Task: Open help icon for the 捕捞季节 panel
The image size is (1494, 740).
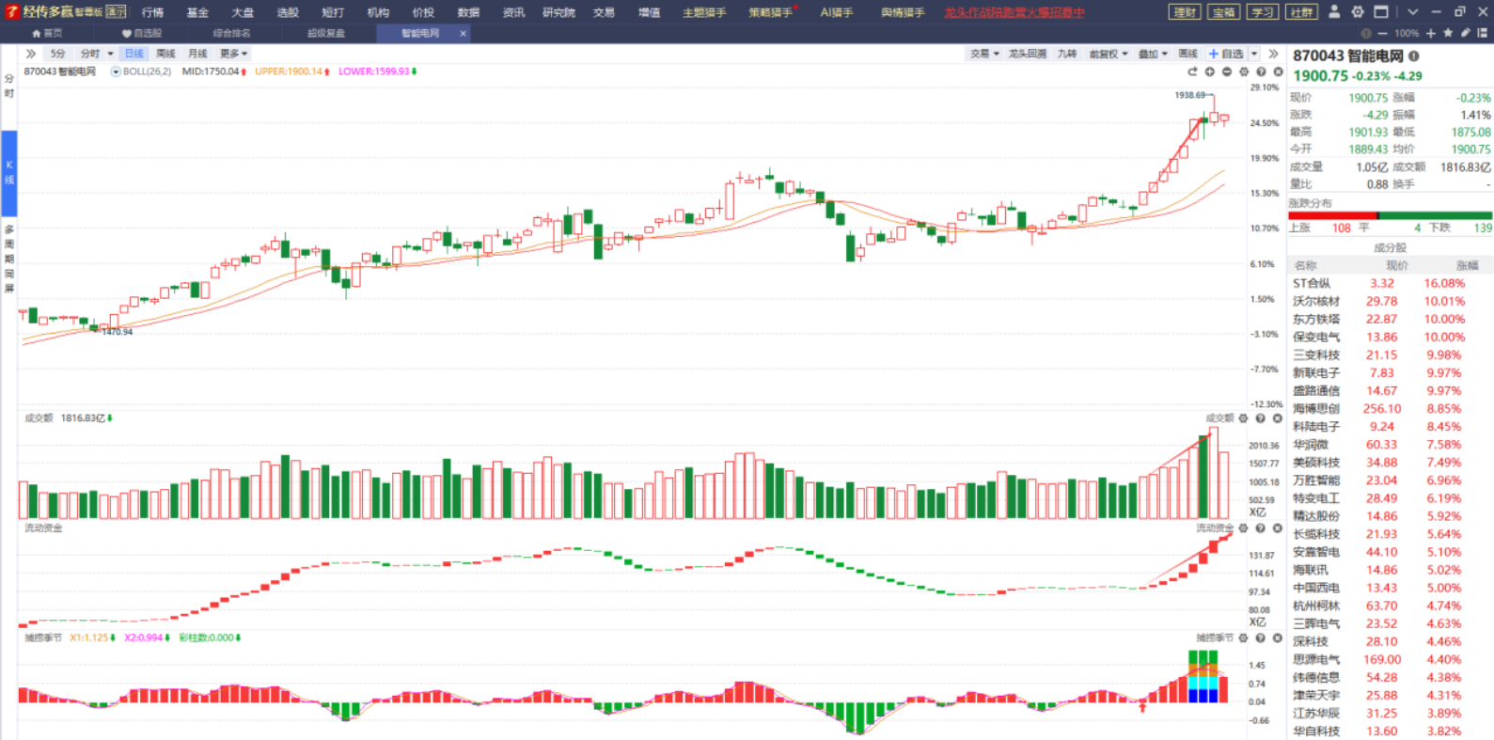Action: point(1260,638)
